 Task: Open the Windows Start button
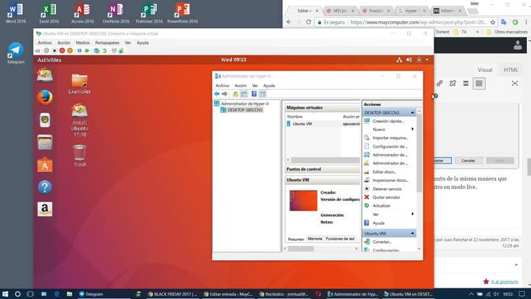click(5, 294)
